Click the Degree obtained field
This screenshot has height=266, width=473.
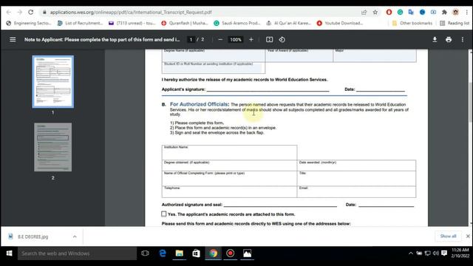[229, 166]
